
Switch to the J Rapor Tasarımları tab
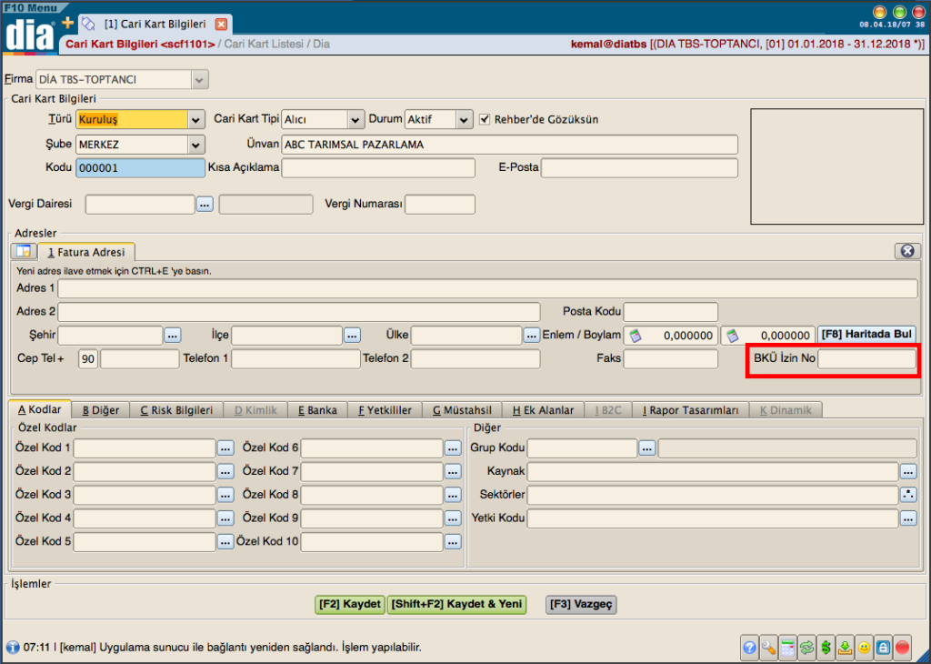[691, 410]
